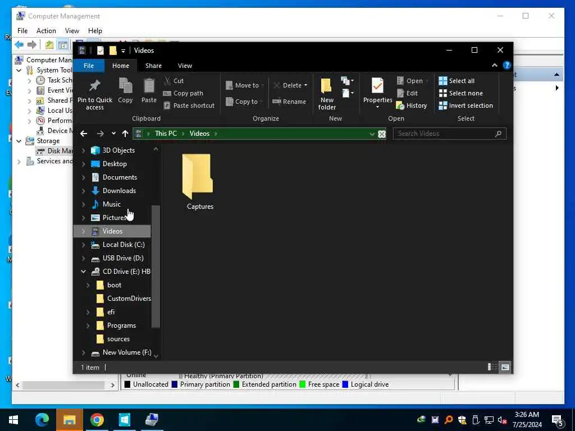Click the black Unallocated legend swatch
This screenshot has width=575, height=431.
(127, 384)
